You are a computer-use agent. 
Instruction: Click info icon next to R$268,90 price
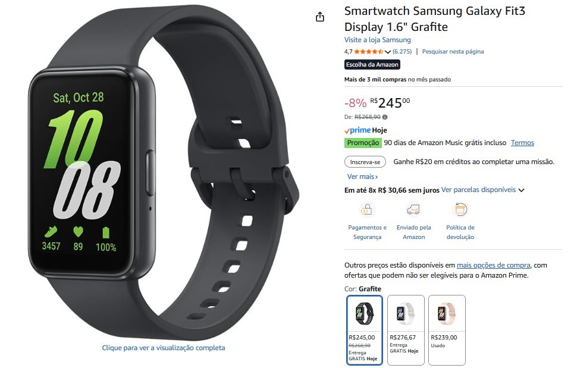pos(385,117)
